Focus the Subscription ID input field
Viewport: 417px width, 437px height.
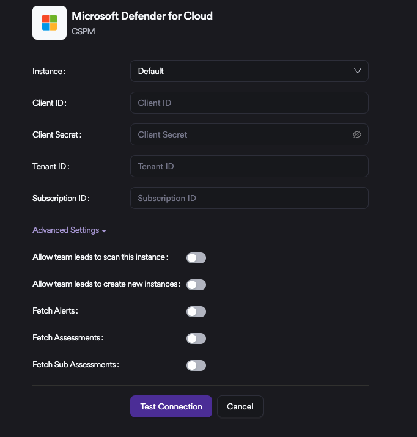[249, 198]
